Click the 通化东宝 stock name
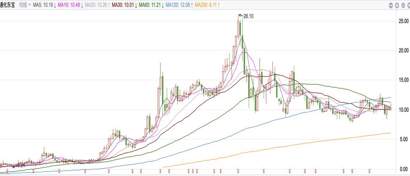The width and height of the screenshot is (410, 176). click(x=8, y=5)
